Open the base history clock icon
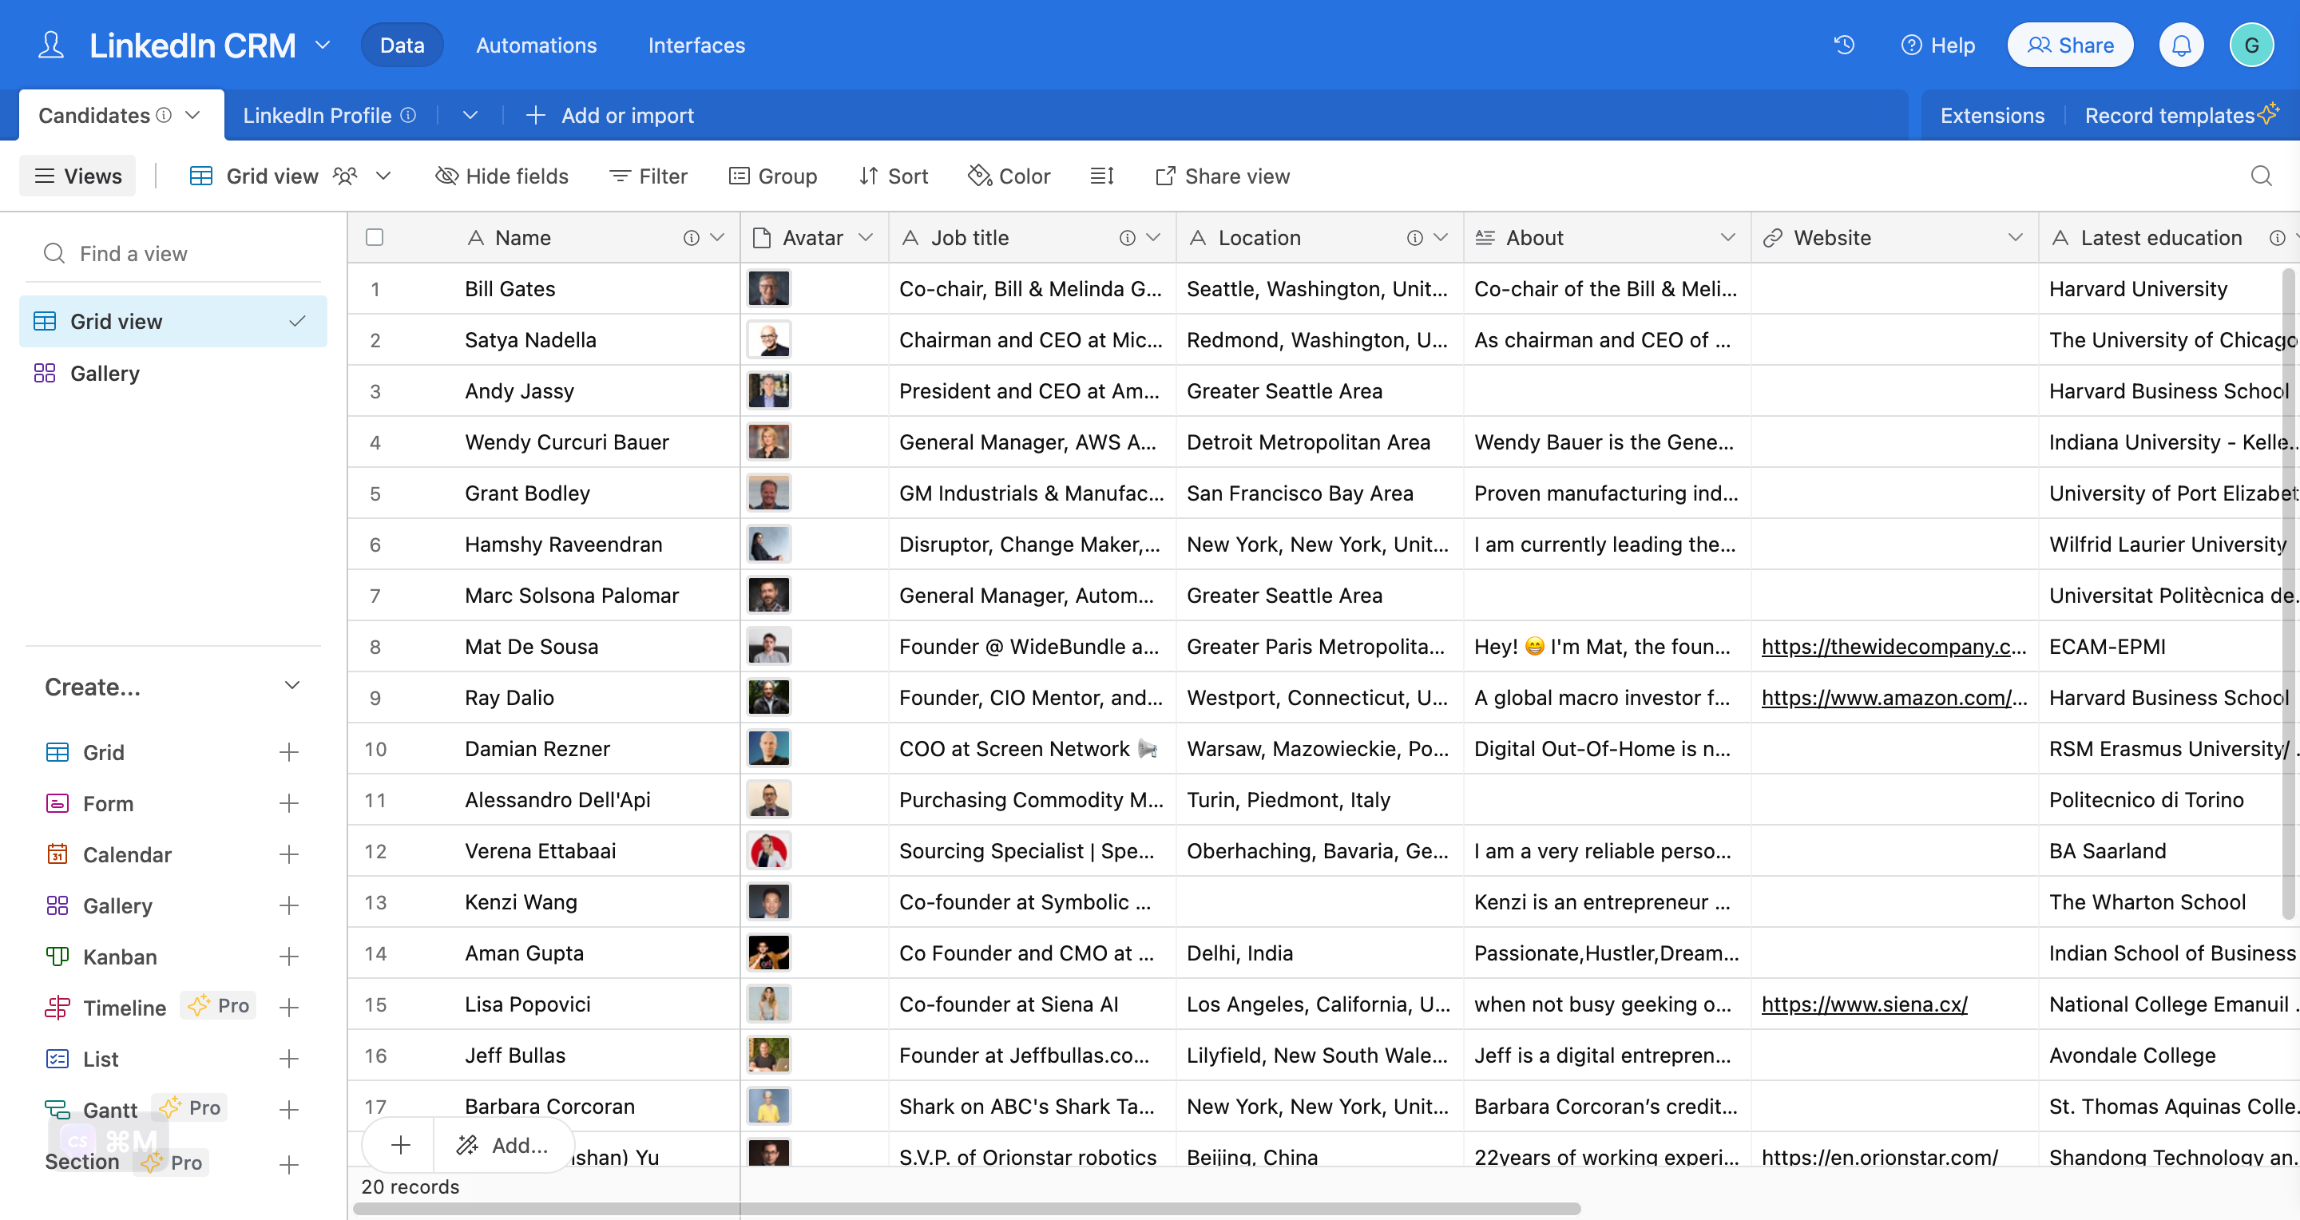Viewport: 2300px width, 1220px height. (1844, 45)
